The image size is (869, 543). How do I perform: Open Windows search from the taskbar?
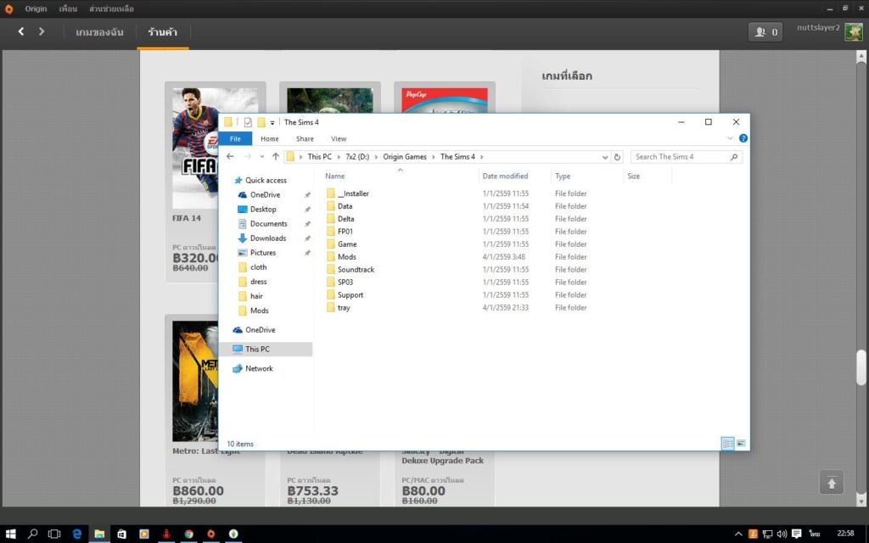point(32,534)
